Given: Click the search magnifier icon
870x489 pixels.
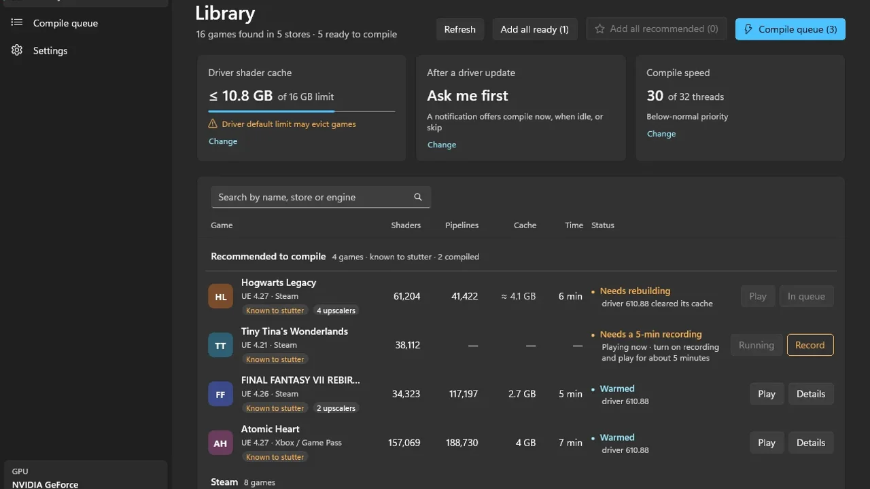Looking at the screenshot, I should pyautogui.click(x=418, y=197).
